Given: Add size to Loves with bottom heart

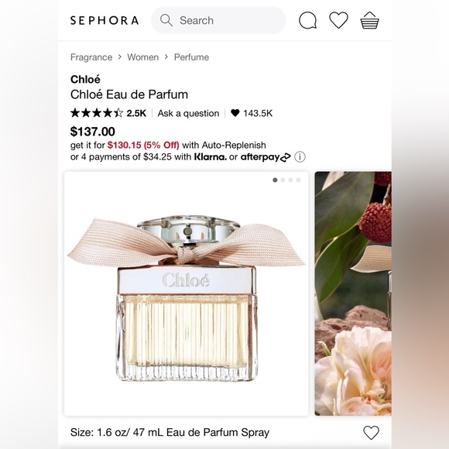Looking at the screenshot, I should [x=371, y=433].
